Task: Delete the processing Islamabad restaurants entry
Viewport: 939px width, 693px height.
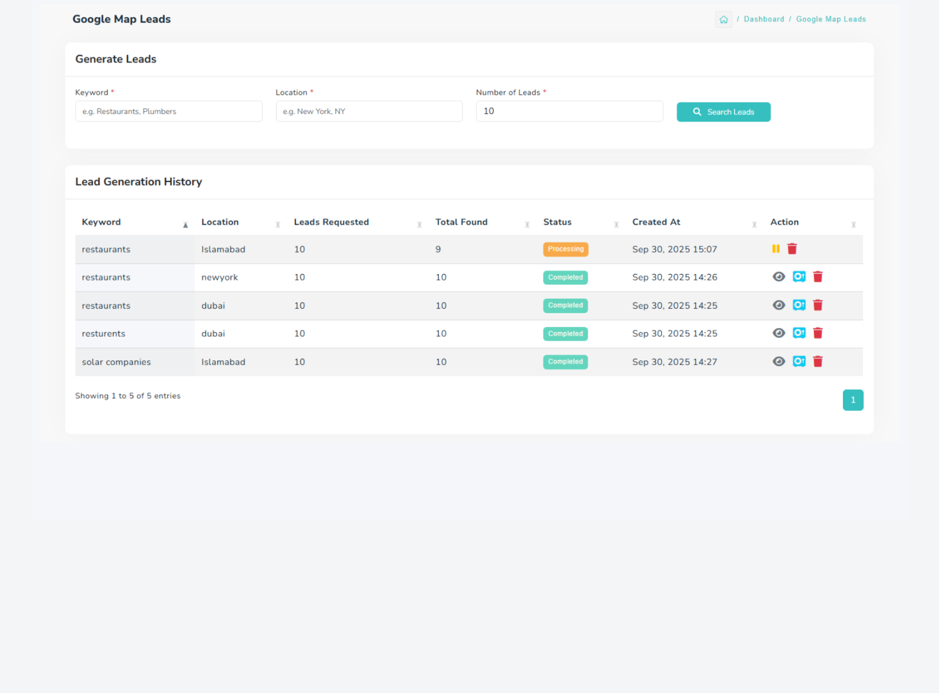Action: 792,249
